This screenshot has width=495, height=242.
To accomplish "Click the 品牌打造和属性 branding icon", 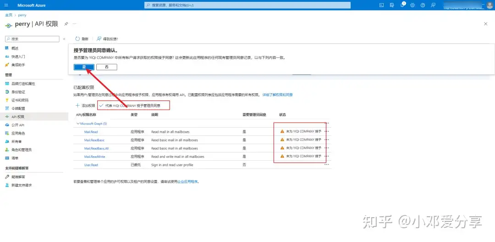I will pyautogui.click(x=7, y=84).
